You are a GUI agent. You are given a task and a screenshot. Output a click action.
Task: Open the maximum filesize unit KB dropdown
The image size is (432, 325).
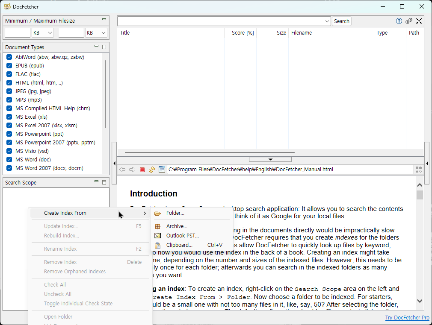[96, 33]
